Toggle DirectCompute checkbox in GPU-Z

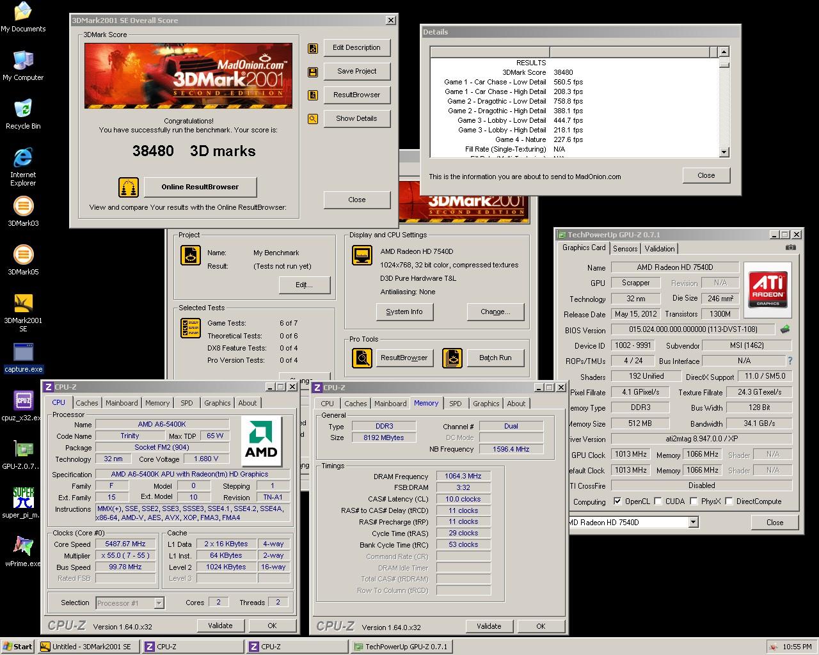click(729, 501)
